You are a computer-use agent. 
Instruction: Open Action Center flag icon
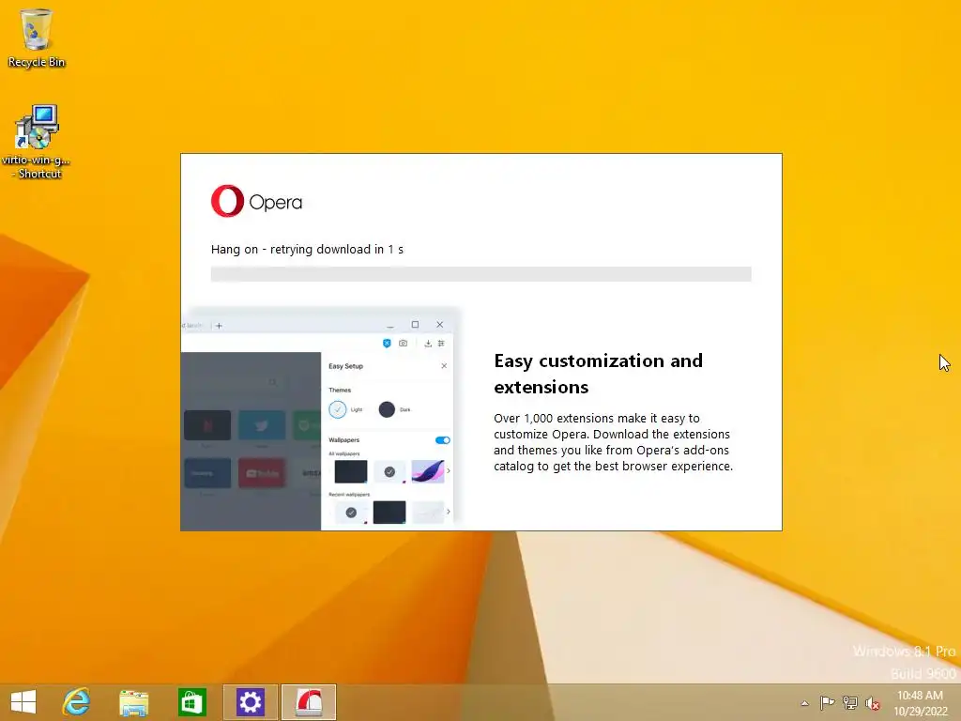click(827, 702)
